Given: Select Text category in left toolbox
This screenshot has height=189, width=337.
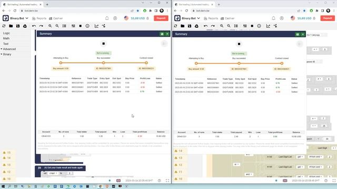Looking at the screenshot, I should pos(6,44).
